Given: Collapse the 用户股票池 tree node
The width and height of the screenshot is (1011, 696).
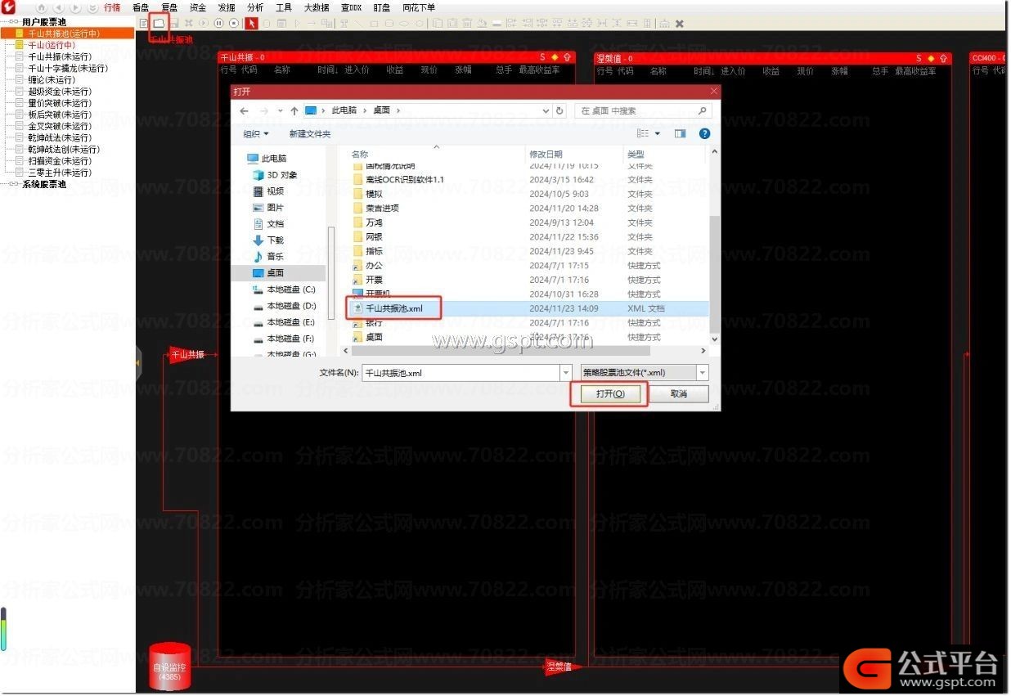Looking at the screenshot, I should pyautogui.click(x=12, y=22).
